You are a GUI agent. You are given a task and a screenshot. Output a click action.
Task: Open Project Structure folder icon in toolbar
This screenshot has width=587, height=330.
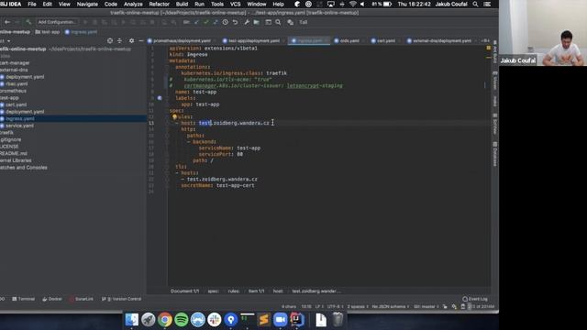pos(257,22)
